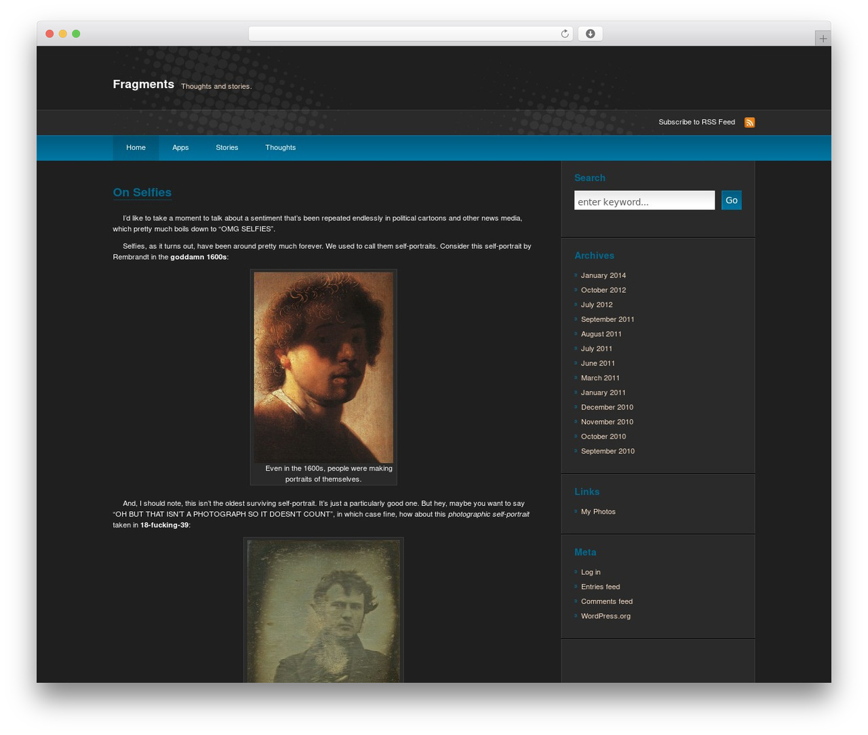Click the orange RSS feed icon
Viewport: 868px width, 735px height.
749,122
